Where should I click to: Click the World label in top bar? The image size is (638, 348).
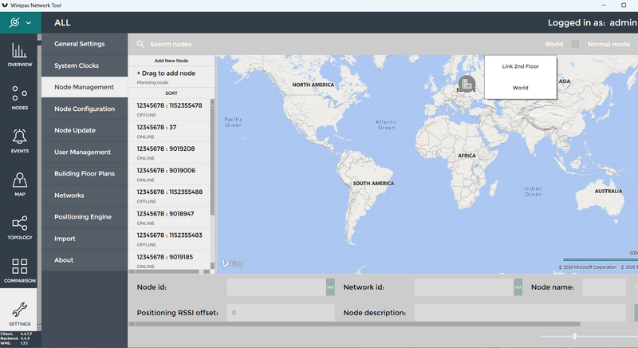(x=553, y=44)
